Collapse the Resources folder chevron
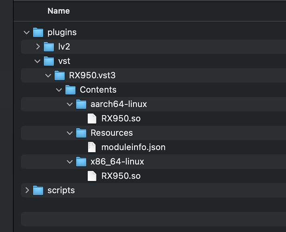Image resolution: width=286 pixels, height=232 pixels. pyautogui.click(x=70, y=133)
